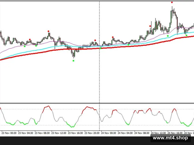Click the '23 Nov 04:30' time axis label

[25, 133]
